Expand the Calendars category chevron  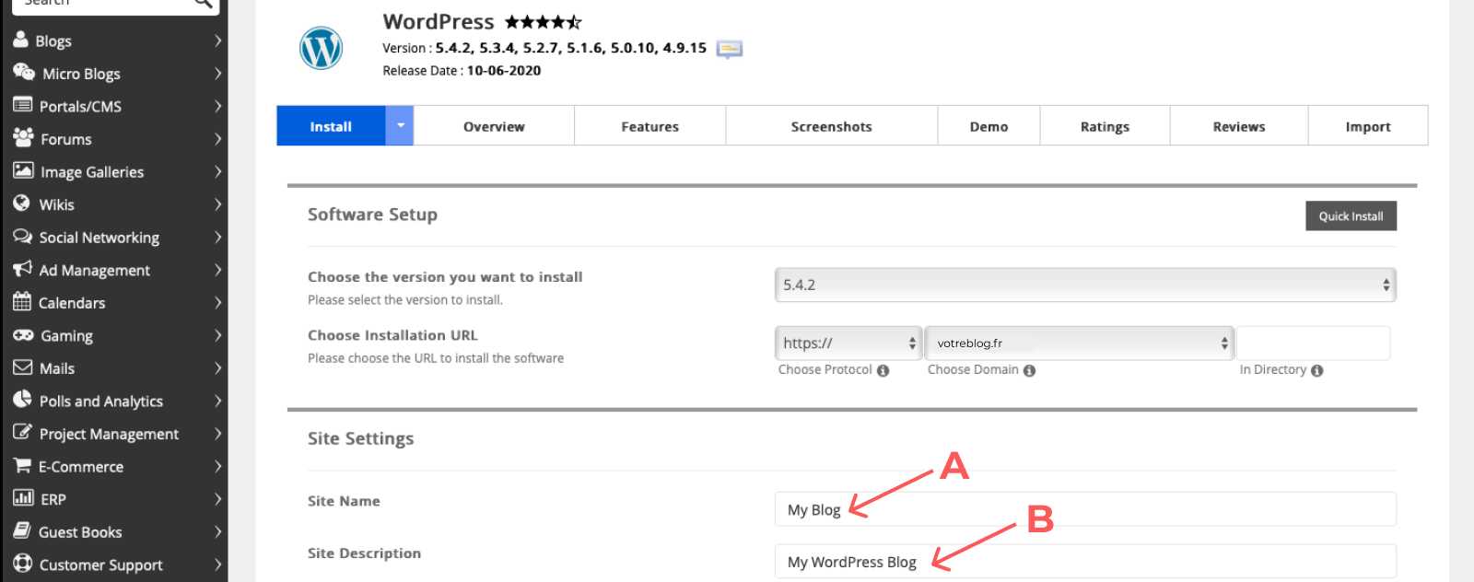[x=217, y=303]
